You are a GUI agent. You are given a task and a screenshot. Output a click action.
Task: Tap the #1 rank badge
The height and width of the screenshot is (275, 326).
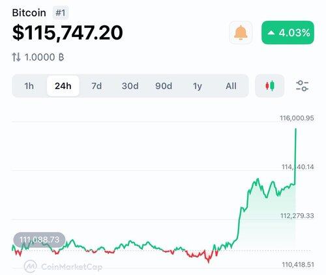(61, 13)
